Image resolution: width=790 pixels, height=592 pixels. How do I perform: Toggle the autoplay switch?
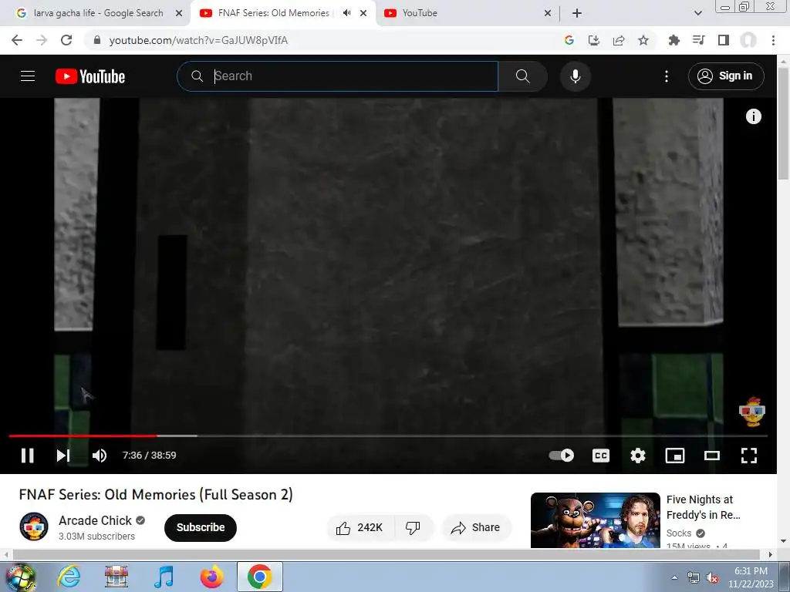(x=562, y=456)
